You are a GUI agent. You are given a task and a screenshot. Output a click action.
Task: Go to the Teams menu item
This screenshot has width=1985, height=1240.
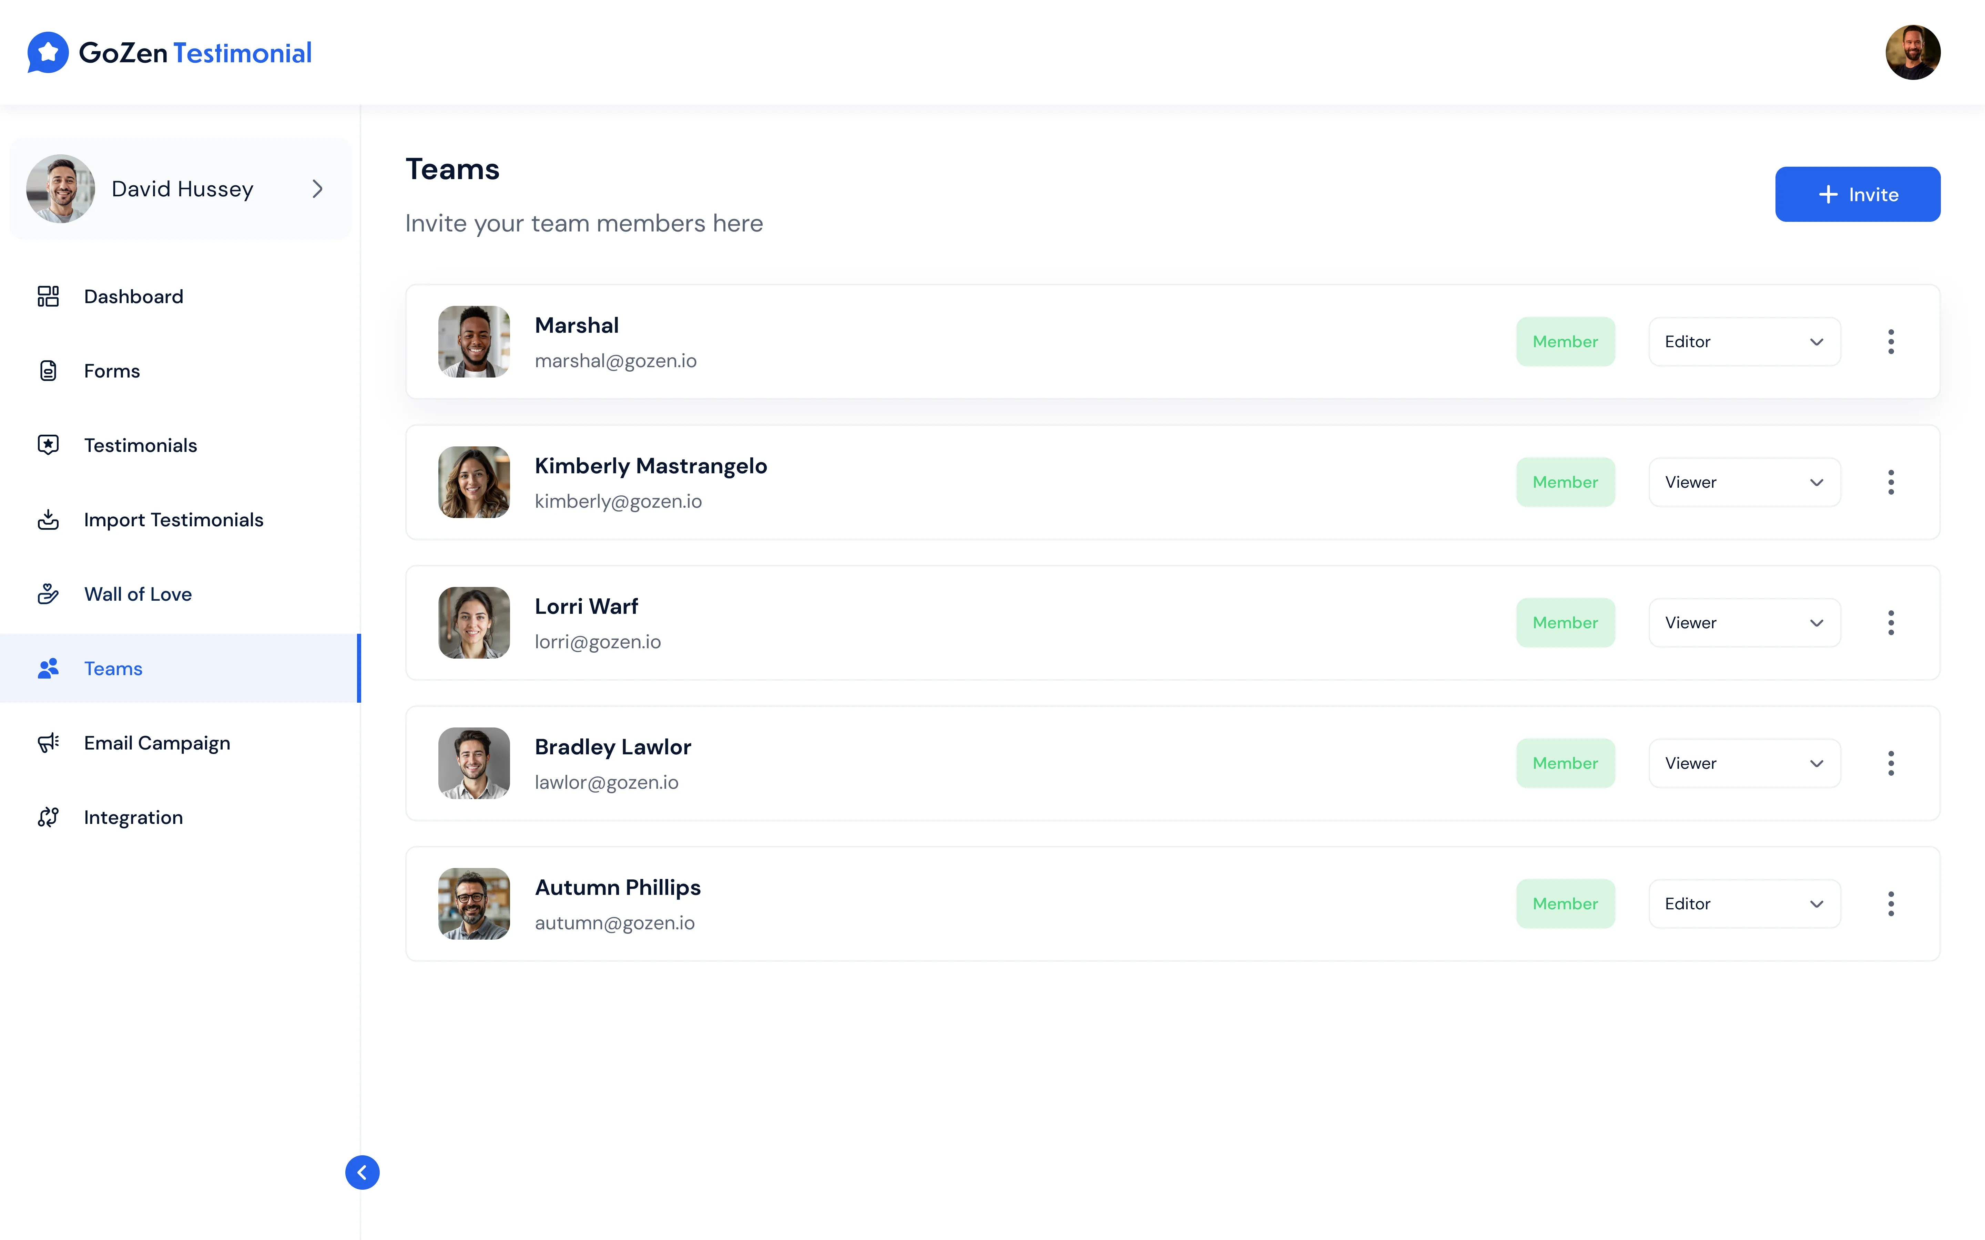click(x=113, y=668)
